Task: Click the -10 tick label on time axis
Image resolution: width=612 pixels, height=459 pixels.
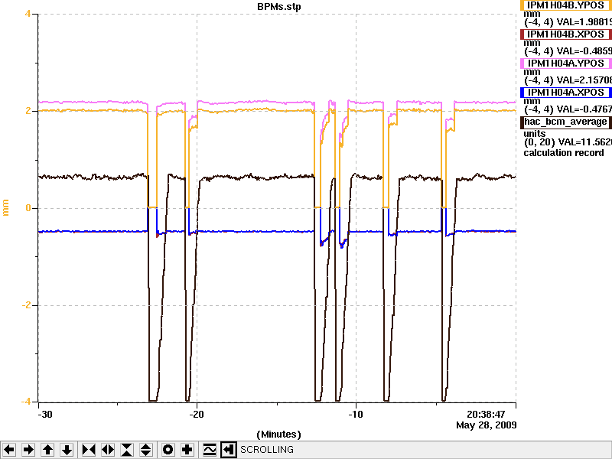Action: point(356,414)
